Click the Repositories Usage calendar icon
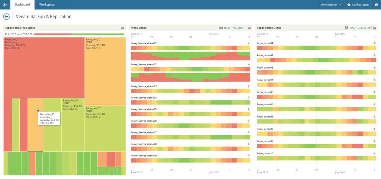This screenshot has height=179, width=381. click(346, 28)
